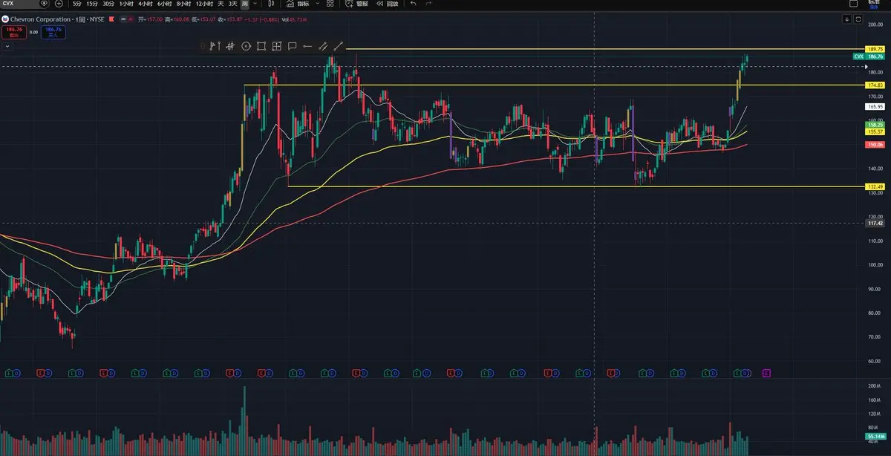Click the yellow 189.75 price label
Screen dimensions: 891x456
(874, 49)
